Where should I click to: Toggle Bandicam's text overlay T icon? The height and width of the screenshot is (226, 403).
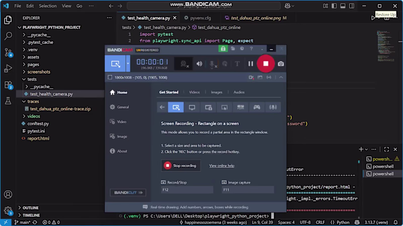[237, 64]
